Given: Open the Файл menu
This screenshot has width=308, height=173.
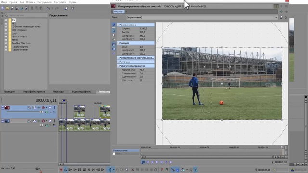Looking at the screenshot, I should (4, 2).
